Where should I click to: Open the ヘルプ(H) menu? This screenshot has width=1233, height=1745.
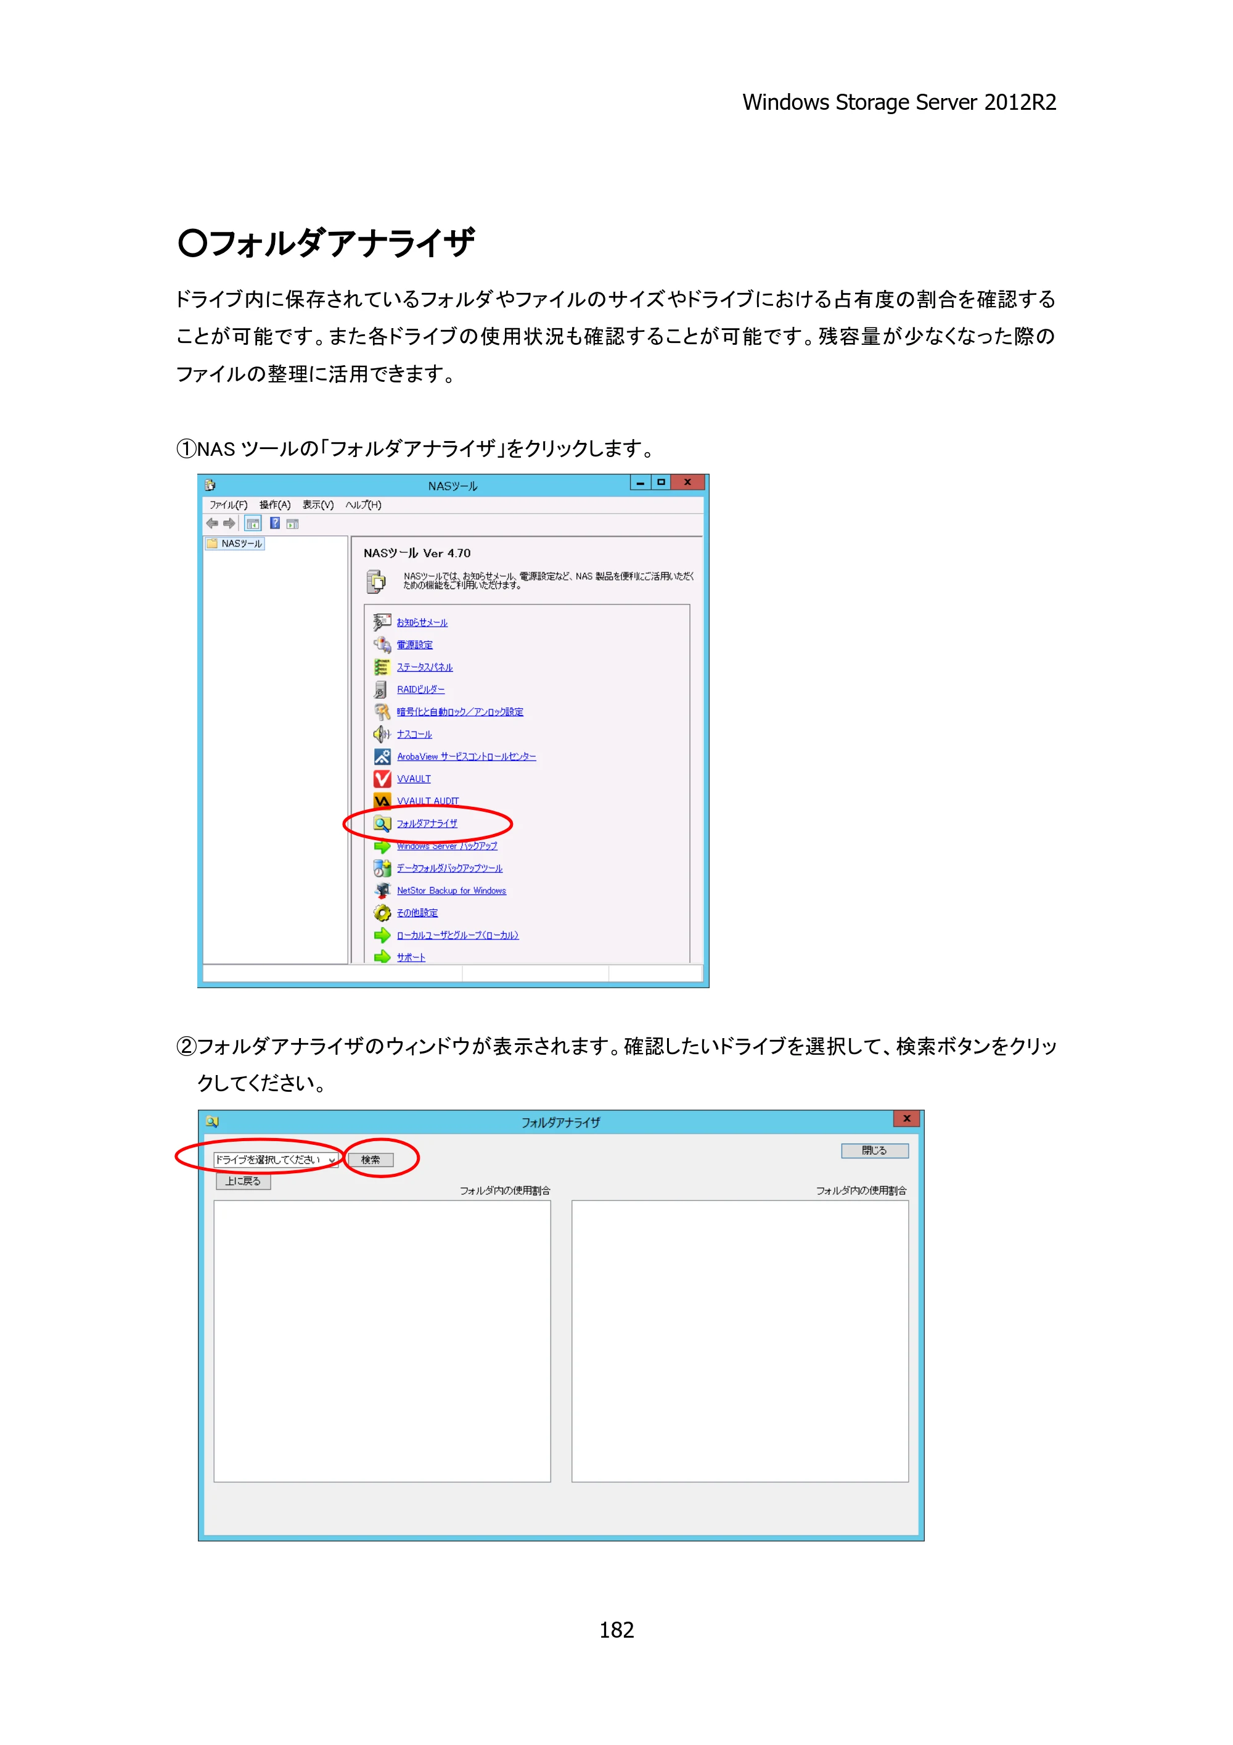click(x=363, y=505)
